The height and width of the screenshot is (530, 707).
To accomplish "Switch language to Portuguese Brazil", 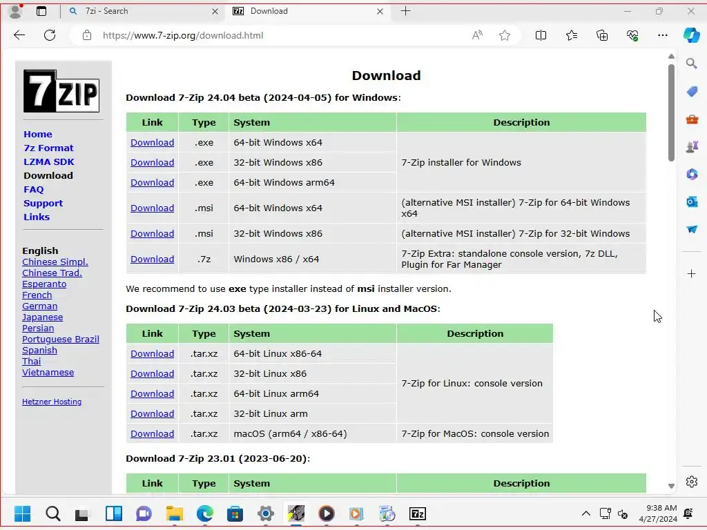I will (61, 340).
